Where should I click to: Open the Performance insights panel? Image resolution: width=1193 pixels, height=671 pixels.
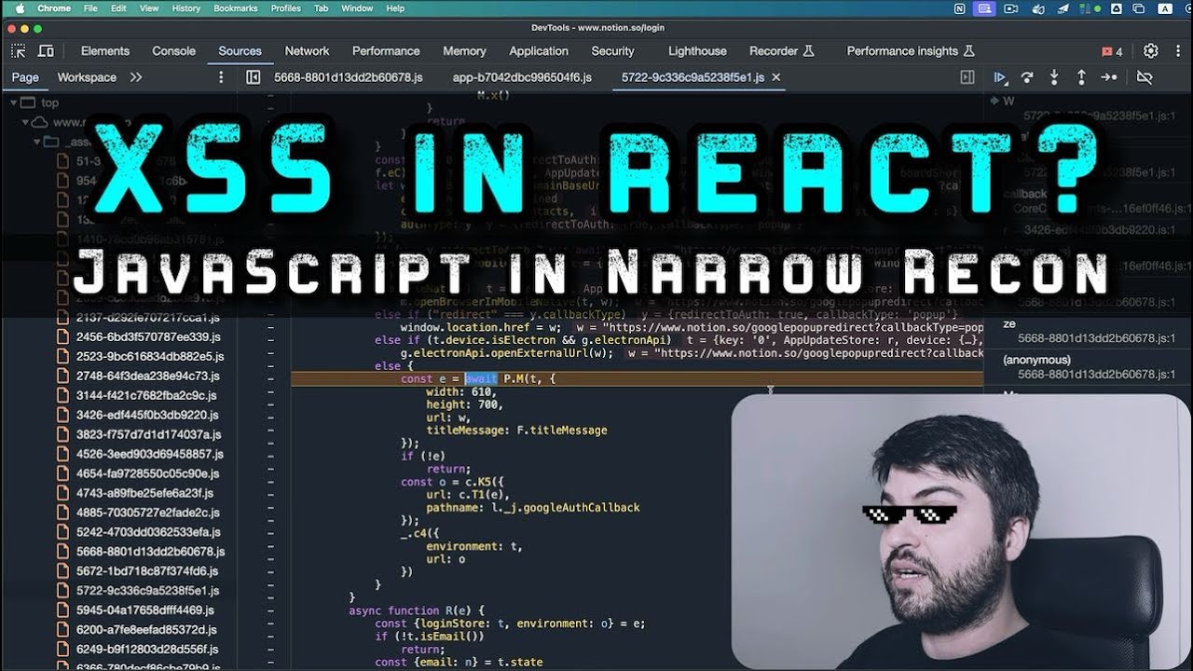coord(911,51)
